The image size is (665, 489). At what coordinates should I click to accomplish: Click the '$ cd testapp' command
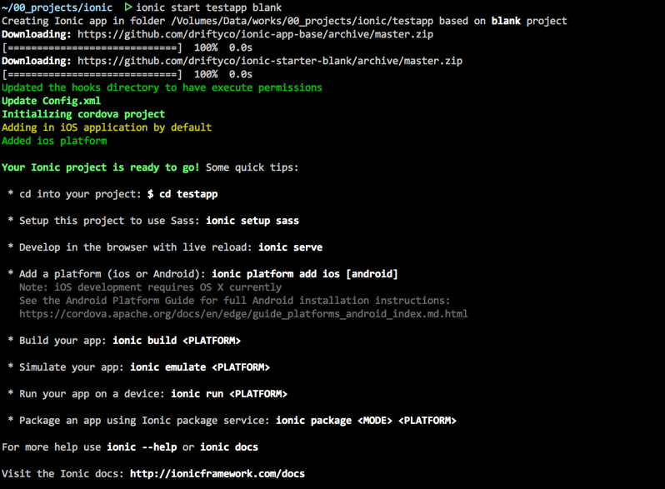pyautogui.click(x=182, y=194)
